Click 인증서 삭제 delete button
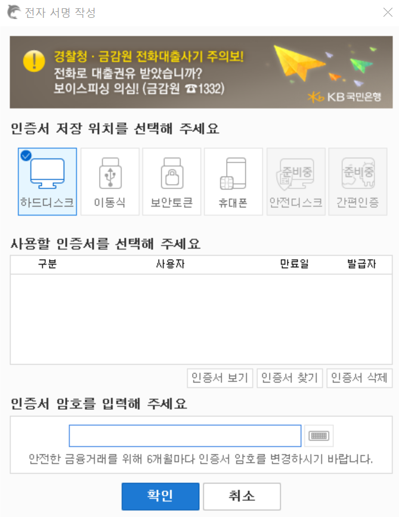This screenshot has height=517, width=399. tap(360, 378)
